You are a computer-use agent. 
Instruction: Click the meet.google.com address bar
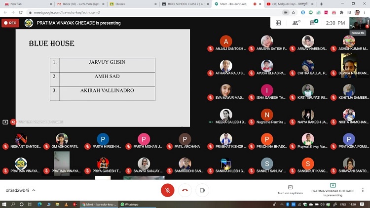tap(148, 12)
